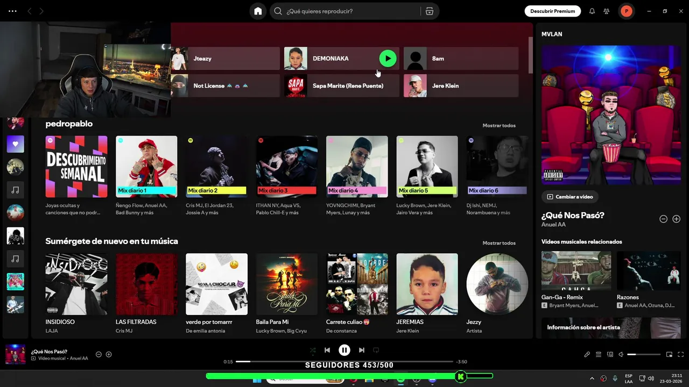Go back with the left arrow
This screenshot has height=387, width=689.
[x=30, y=11]
